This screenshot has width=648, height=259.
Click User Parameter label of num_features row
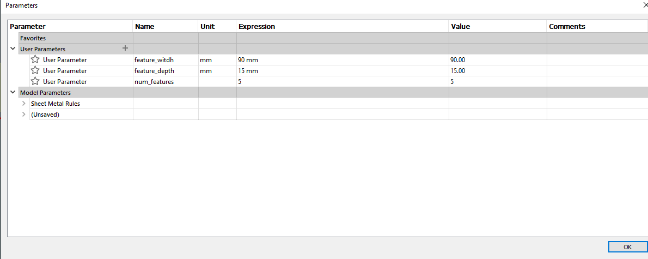(x=65, y=81)
